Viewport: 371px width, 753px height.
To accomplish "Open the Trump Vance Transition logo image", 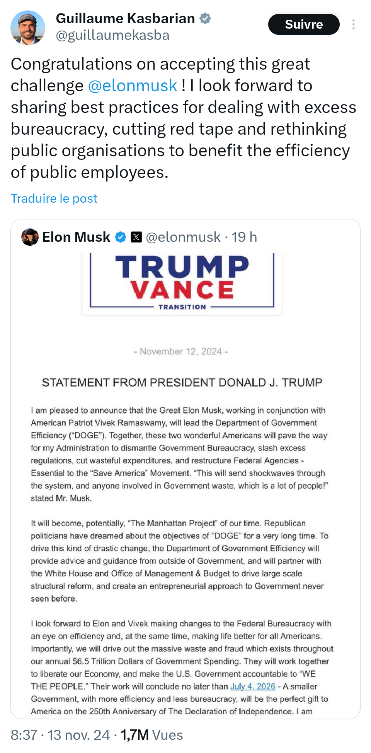I will 182,282.
